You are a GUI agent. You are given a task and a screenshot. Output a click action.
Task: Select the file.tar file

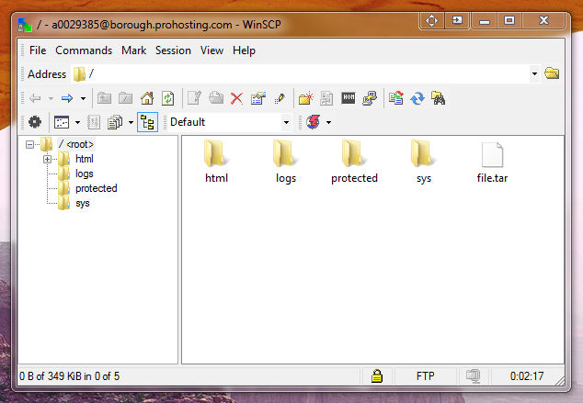492,162
